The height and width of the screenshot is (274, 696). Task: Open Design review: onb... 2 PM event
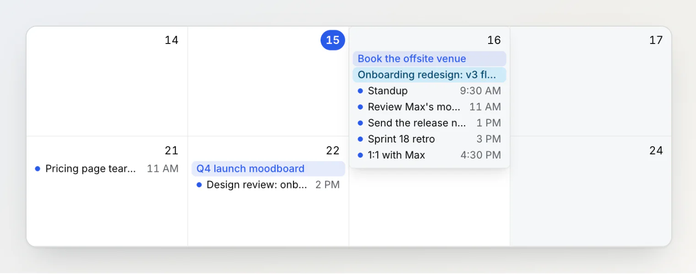268,185
